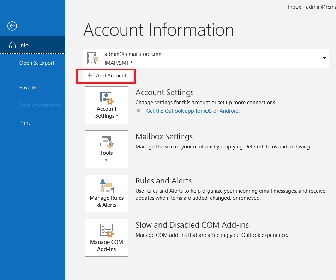The height and width of the screenshot is (280, 336).
Task: Open Manage COM Add-ins icon button
Action: (106, 237)
